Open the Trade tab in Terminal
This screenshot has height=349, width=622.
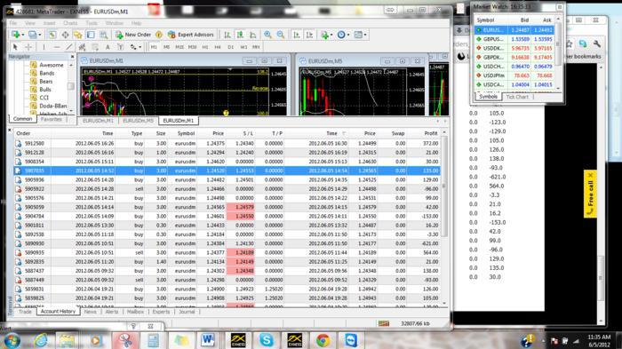25,312
